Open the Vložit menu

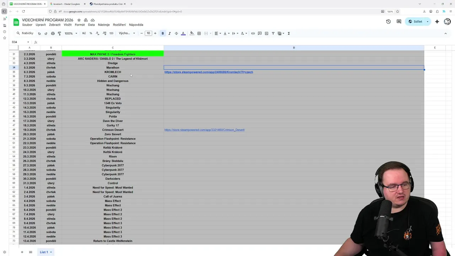68,25
